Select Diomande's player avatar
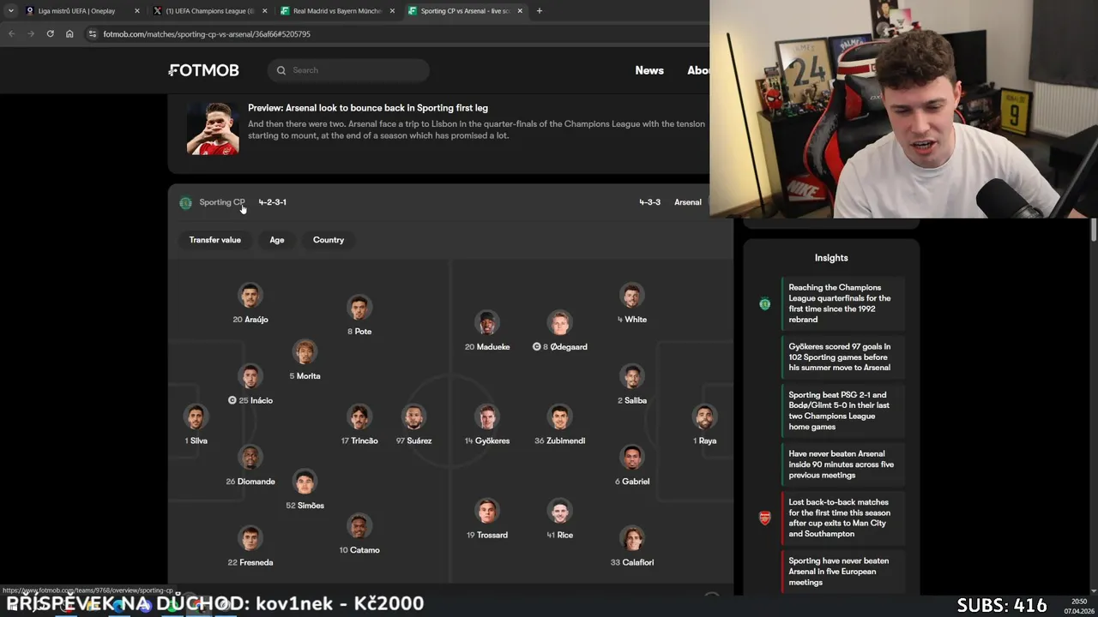1098x617 pixels. coord(250,458)
